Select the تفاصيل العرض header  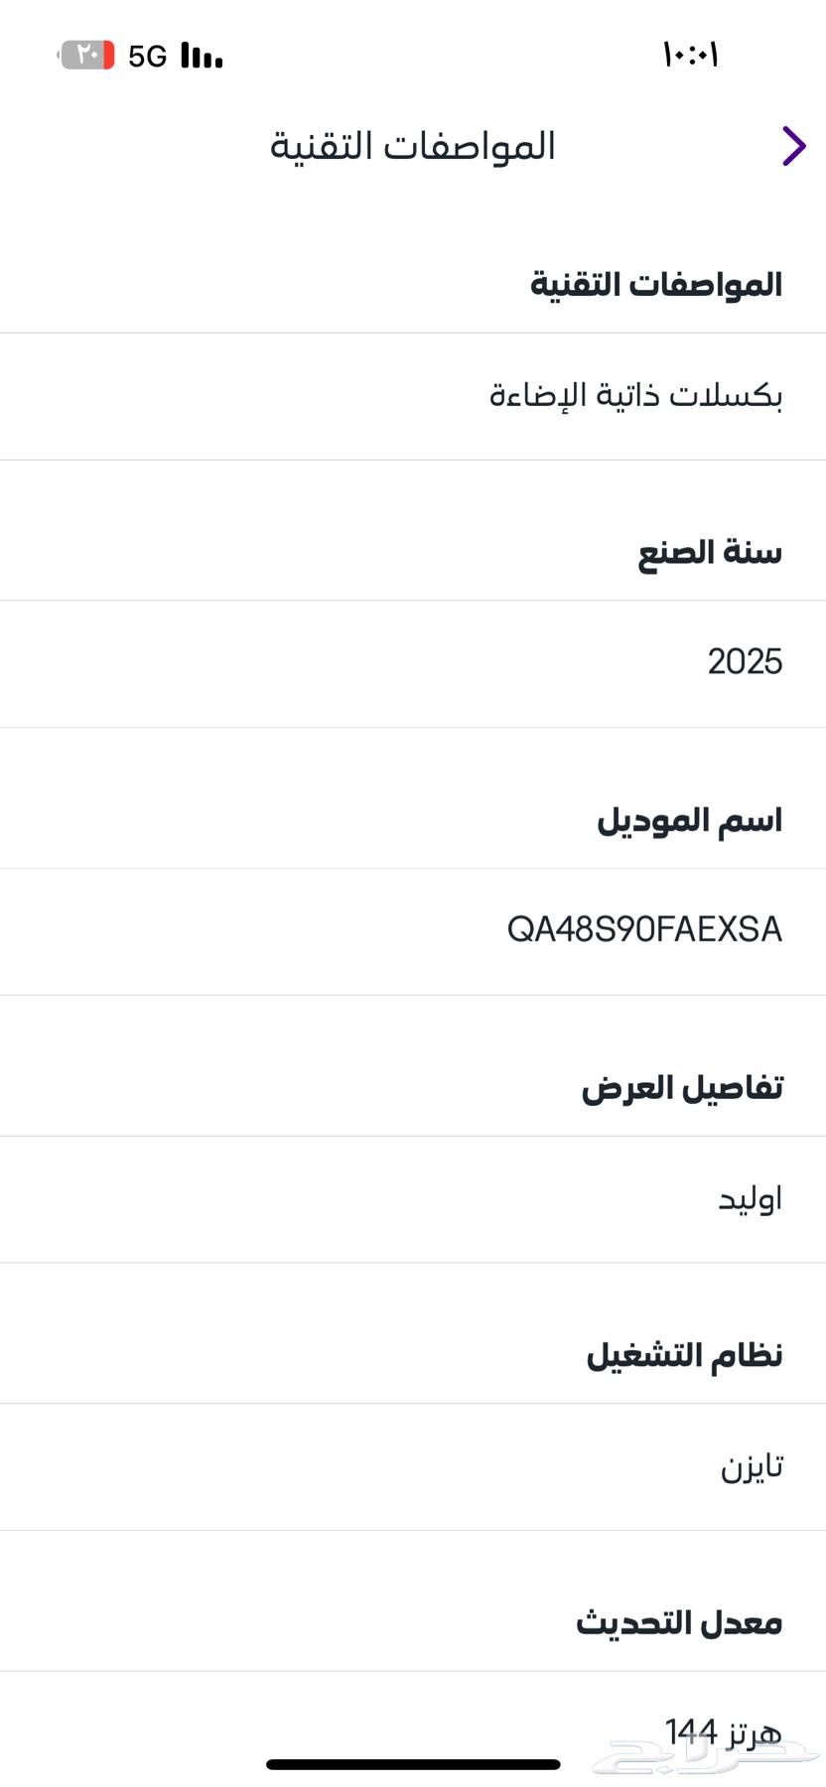tap(682, 1088)
